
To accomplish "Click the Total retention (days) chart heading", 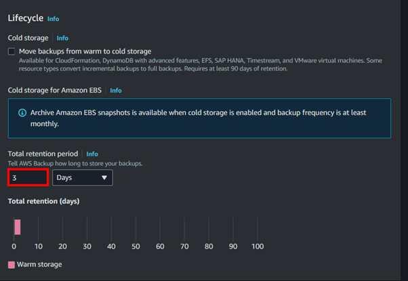I will pyautogui.click(x=43, y=201).
